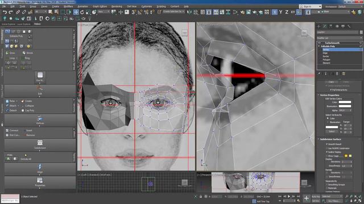Select the Select and Link tool

point(18,12)
